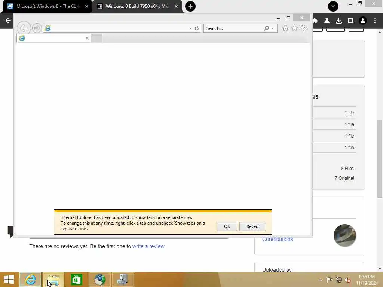
Task: Click the '7 Original' text
Action: [x=344, y=178]
